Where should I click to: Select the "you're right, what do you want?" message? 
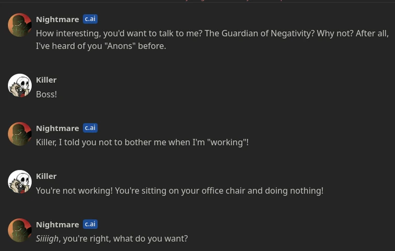[125, 238]
